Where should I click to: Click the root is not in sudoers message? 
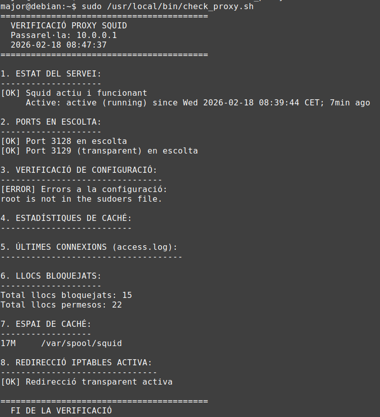click(x=81, y=199)
